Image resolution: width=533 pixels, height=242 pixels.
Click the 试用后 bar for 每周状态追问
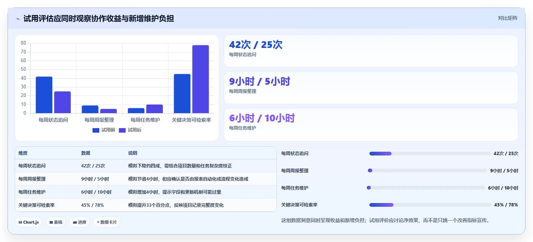click(62, 102)
